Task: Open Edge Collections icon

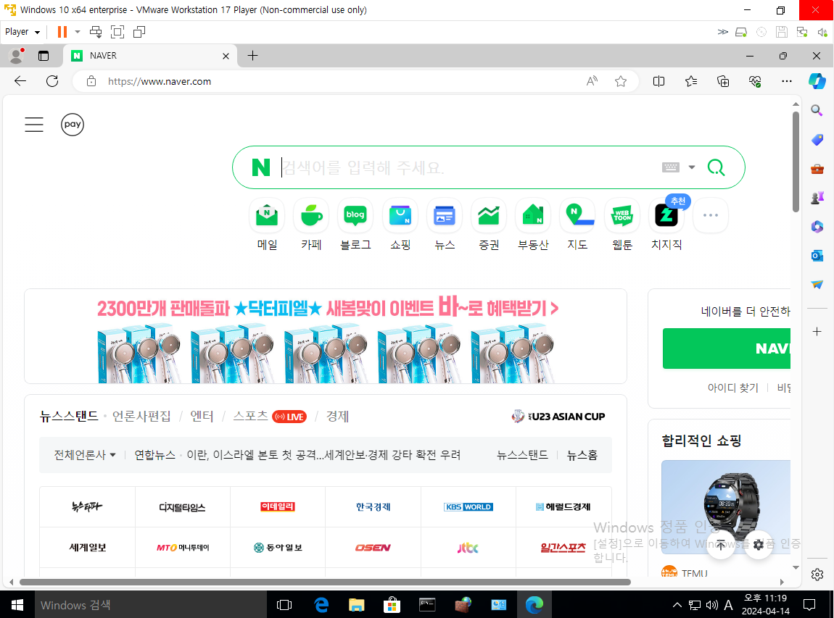Action: (723, 81)
